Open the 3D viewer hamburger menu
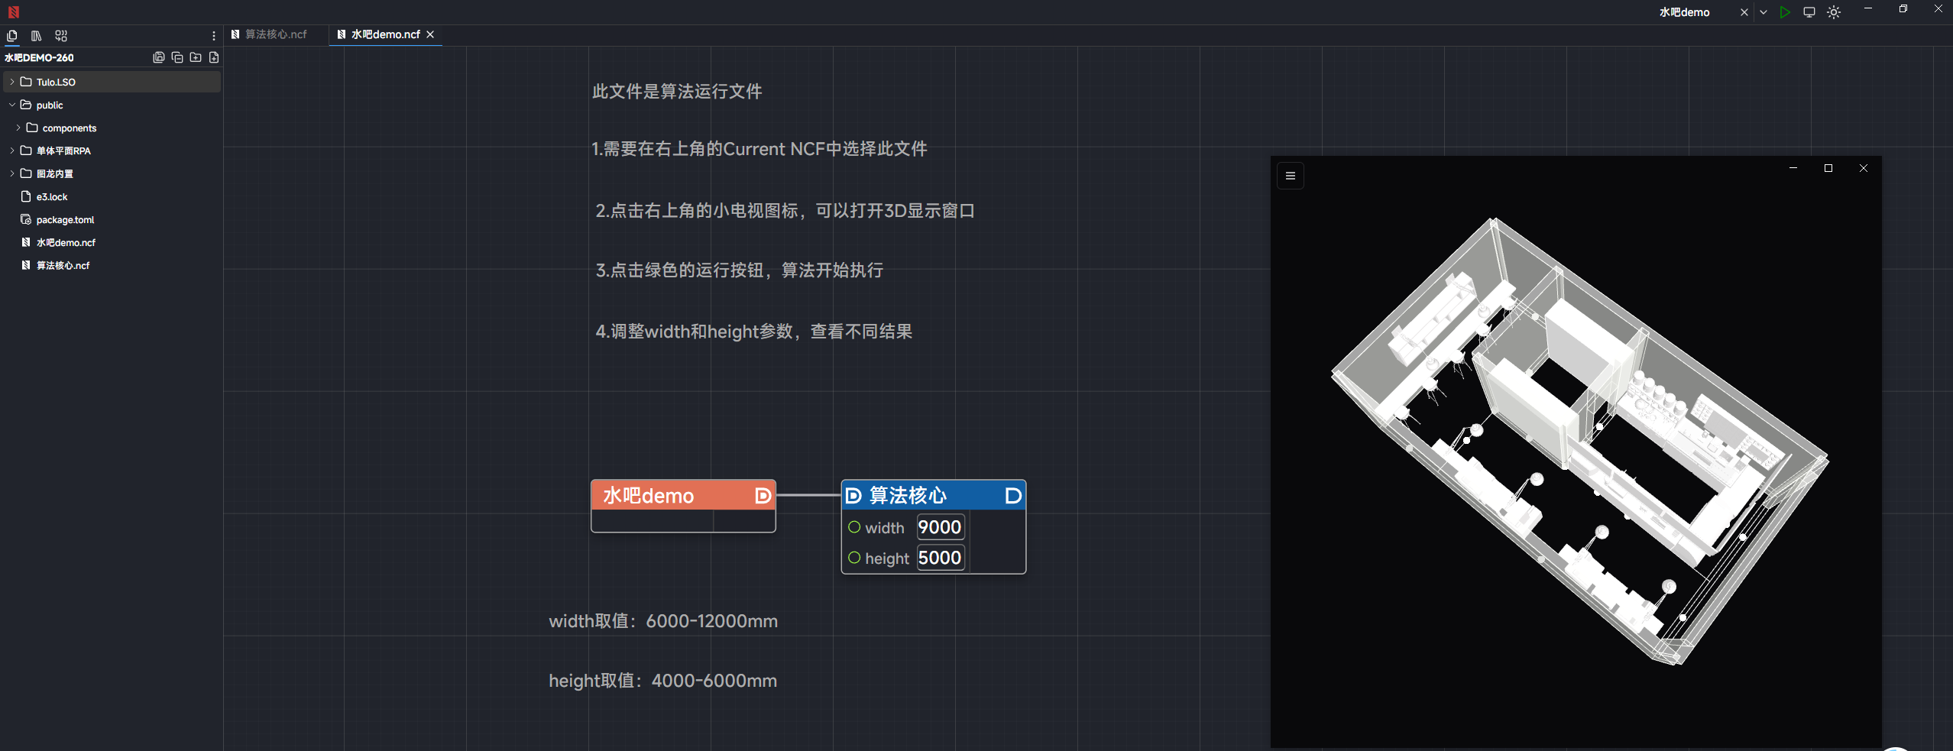Viewport: 1953px width, 751px height. point(1291,176)
